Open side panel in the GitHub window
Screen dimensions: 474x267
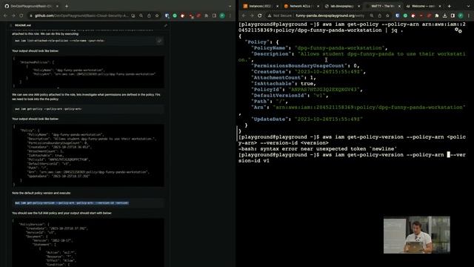coord(214,16)
